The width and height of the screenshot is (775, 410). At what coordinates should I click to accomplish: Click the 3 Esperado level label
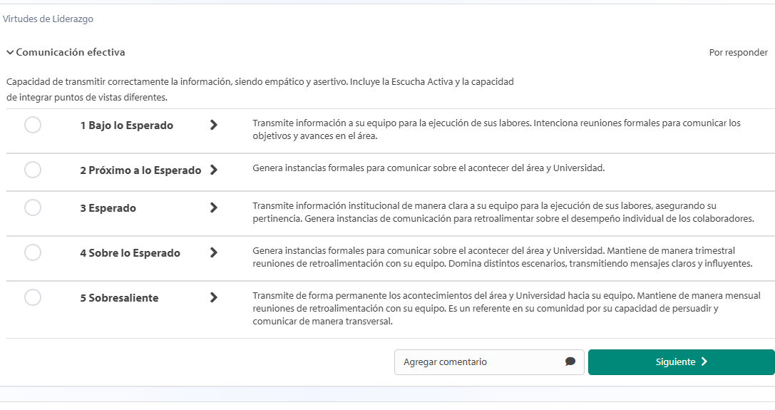[x=108, y=207]
